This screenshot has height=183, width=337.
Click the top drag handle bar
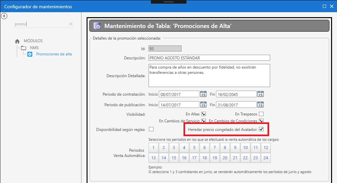coord(169,2)
